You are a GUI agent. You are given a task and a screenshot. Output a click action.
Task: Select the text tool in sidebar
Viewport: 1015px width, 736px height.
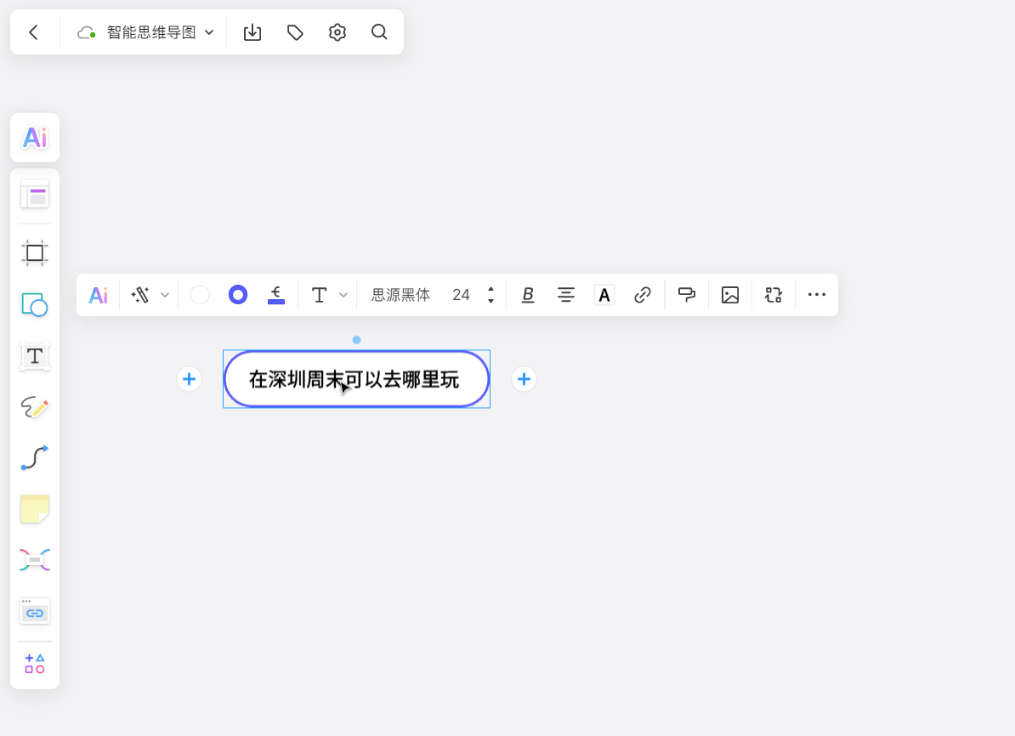pos(35,355)
